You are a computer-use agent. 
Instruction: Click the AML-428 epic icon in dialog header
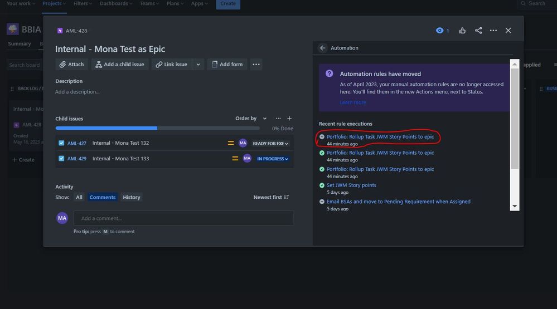coord(60,31)
